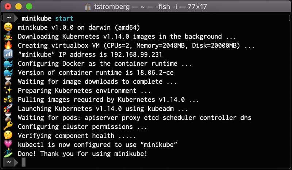Click the window title text tstromberg
Screen dimensions: 292x170
110,7
